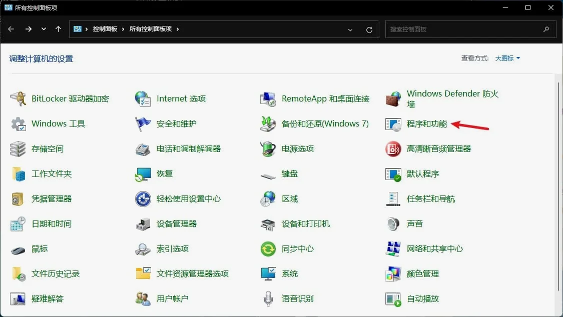Open the 电源选项 link text
563x317 pixels.
coord(298,149)
